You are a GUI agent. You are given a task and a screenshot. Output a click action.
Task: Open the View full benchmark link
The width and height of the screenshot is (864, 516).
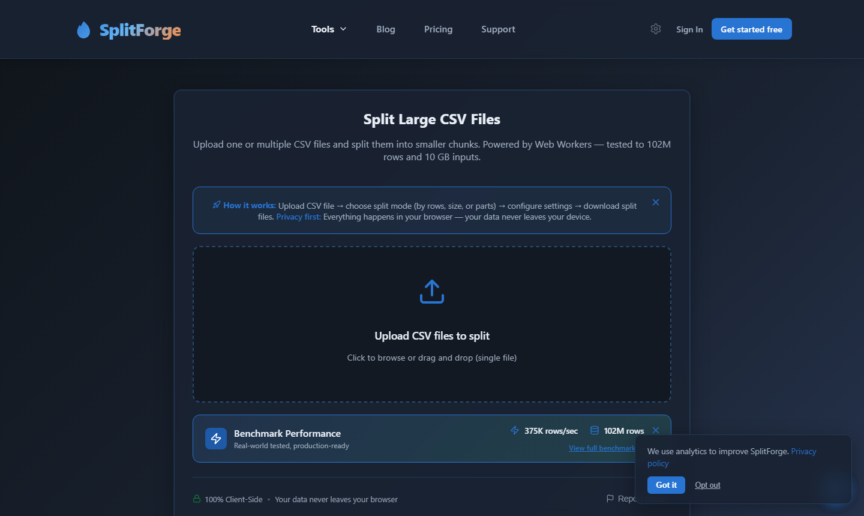pyautogui.click(x=602, y=448)
